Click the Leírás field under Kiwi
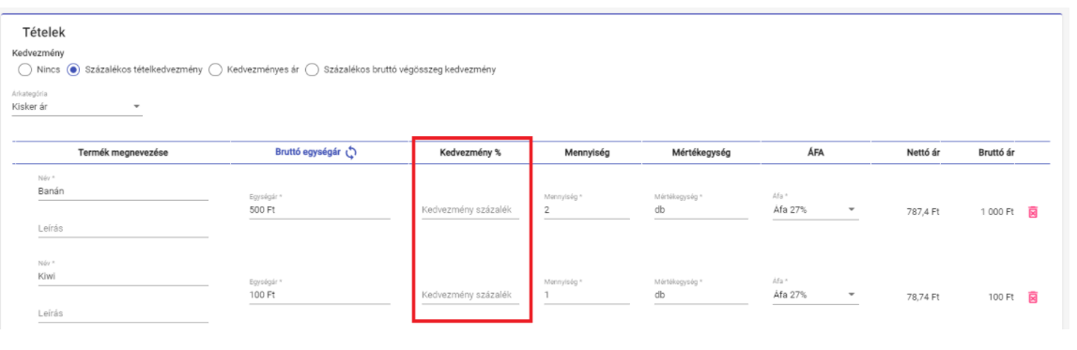The width and height of the screenshot is (1077, 350). (x=123, y=313)
